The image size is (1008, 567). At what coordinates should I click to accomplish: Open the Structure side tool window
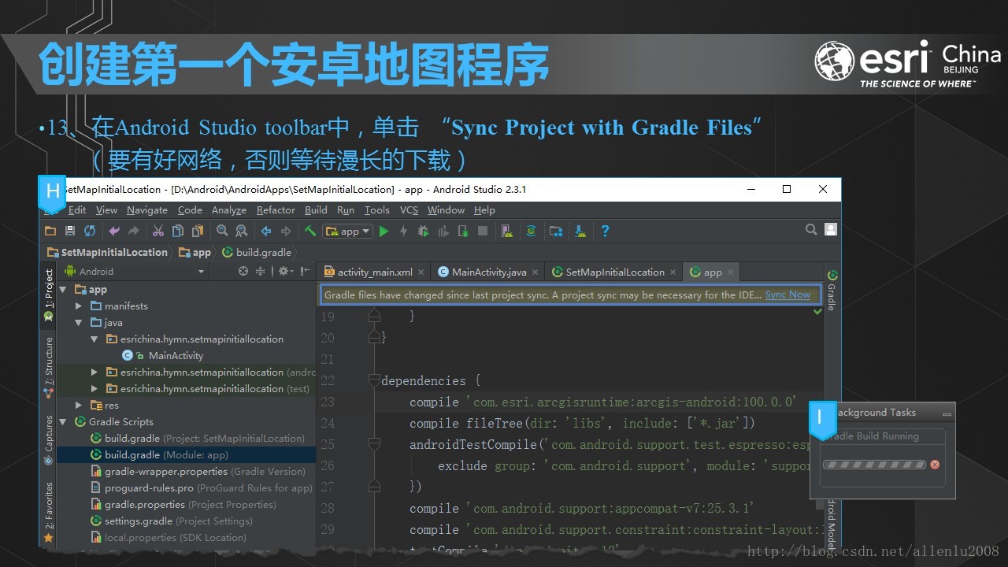(49, 366)
